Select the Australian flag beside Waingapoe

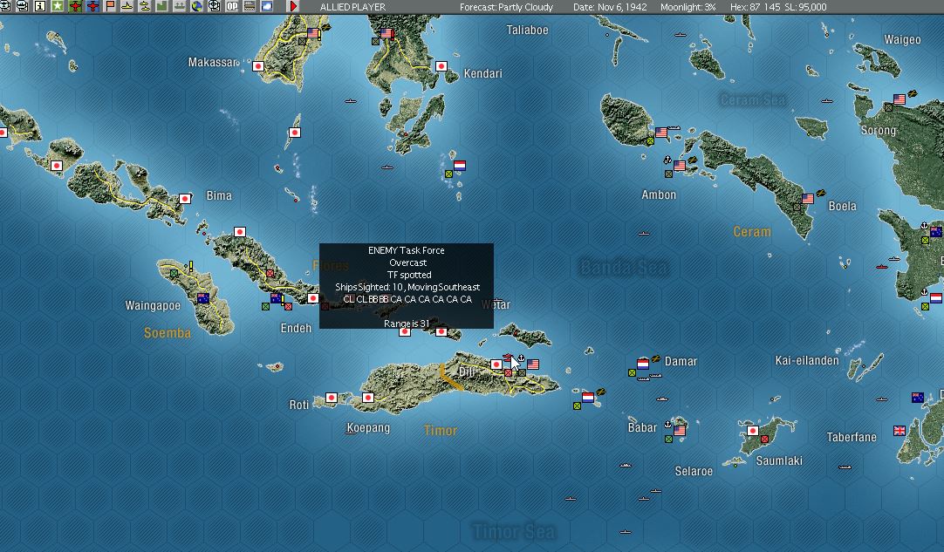(203, 298)
